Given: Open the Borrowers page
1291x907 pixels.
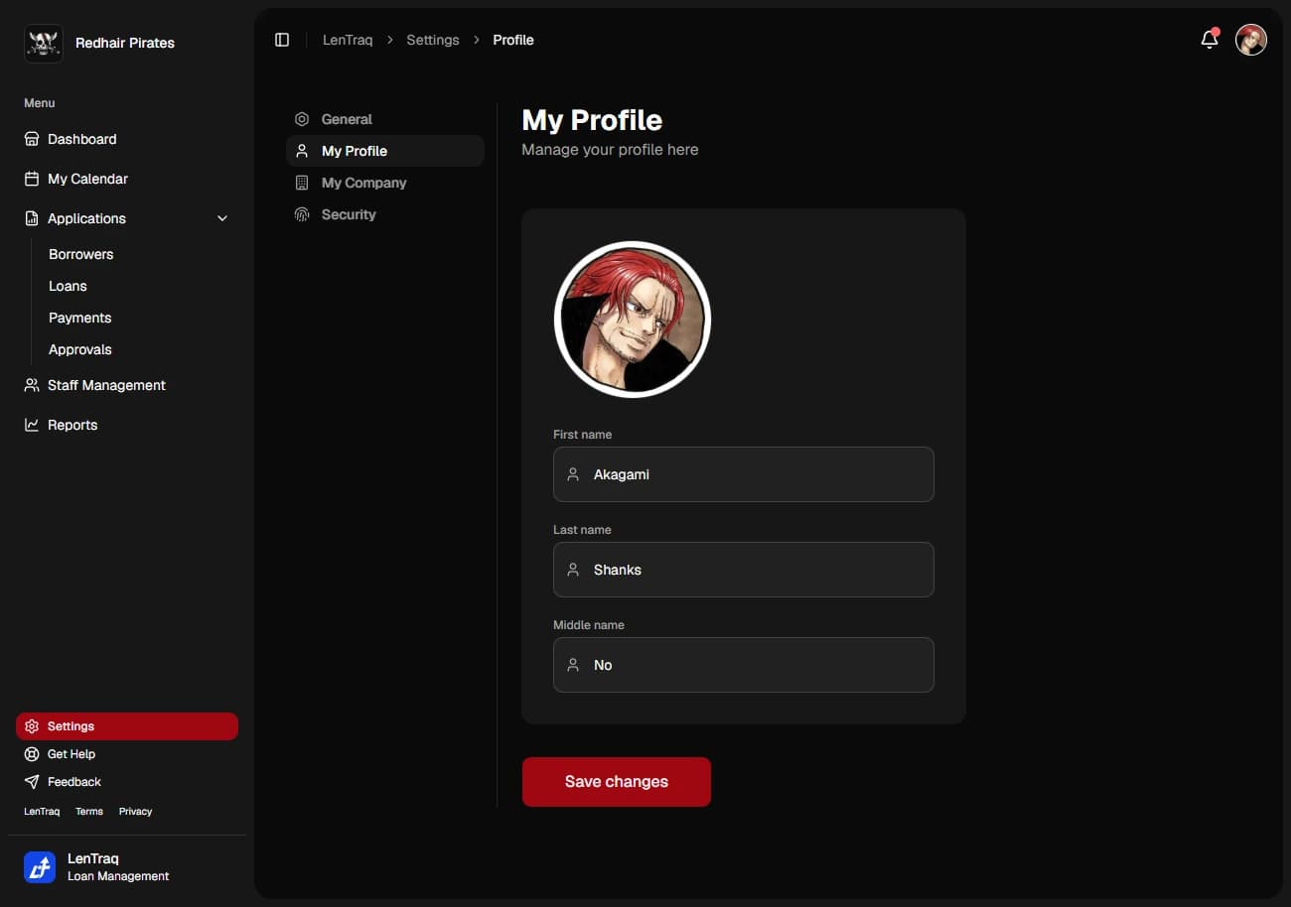Looking at the screenshot, I should [x=81, y=254].
